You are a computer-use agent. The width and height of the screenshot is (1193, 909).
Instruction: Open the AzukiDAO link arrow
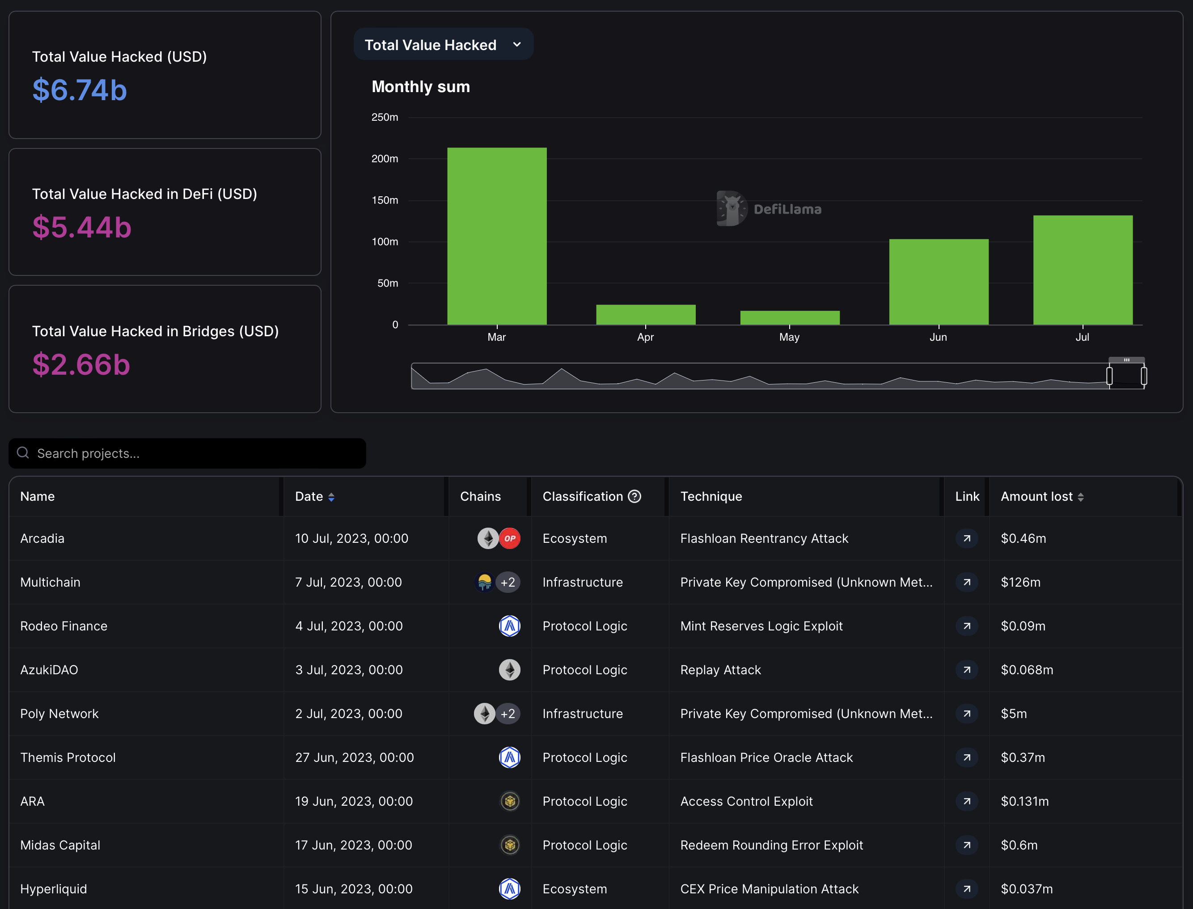point(967,670)
